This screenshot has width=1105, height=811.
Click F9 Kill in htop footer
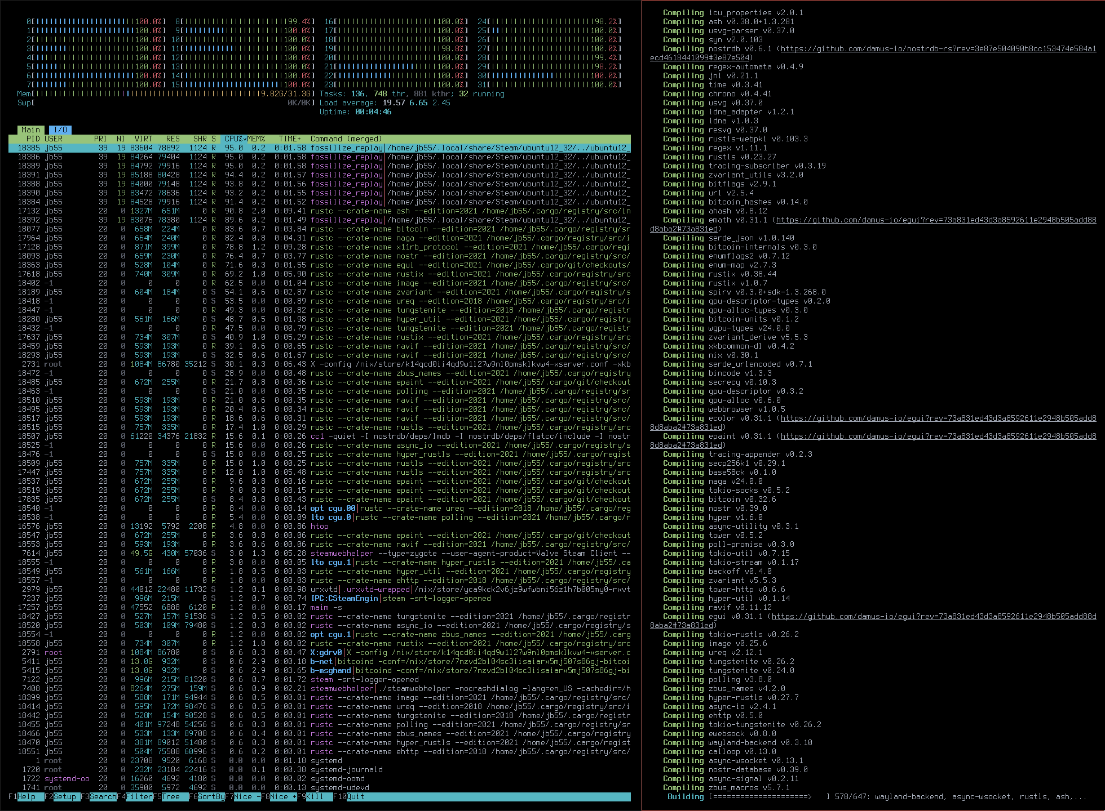click(315, 796)
